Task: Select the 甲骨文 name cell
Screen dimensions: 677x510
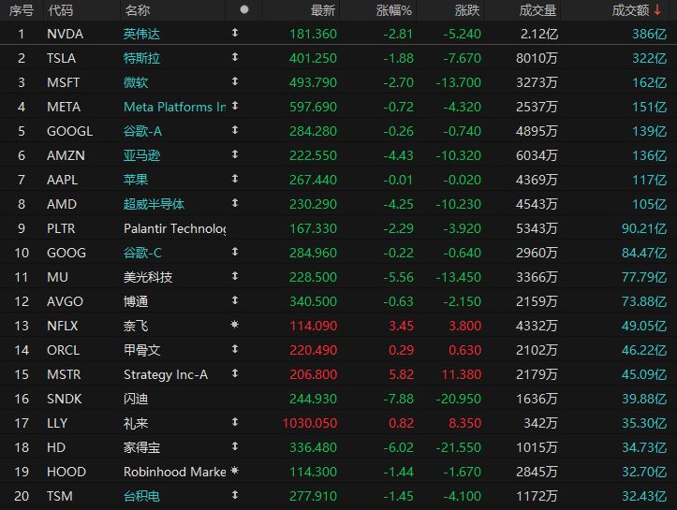Action: (141, 350)
